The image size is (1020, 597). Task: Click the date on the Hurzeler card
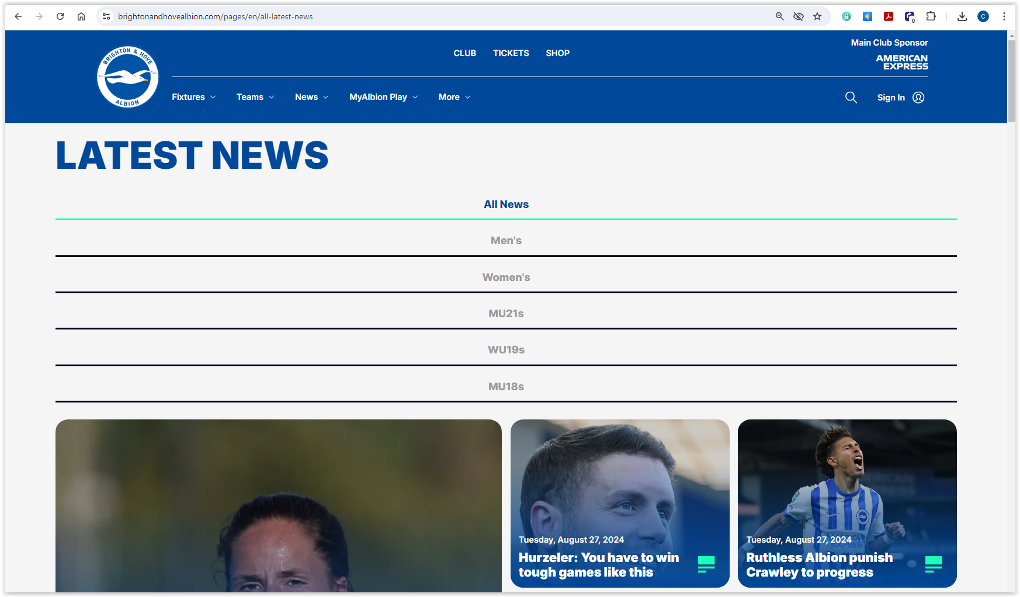pyautogui.click(x=571, y=540)
